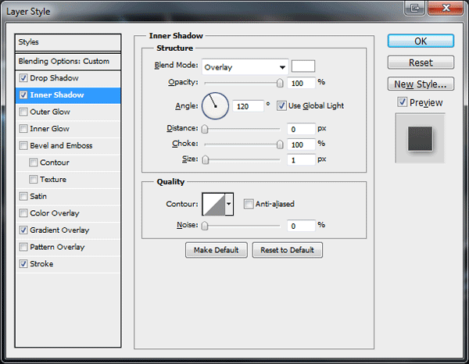Click the Size slider handle
469x364 pixels.
pos(205,160)
